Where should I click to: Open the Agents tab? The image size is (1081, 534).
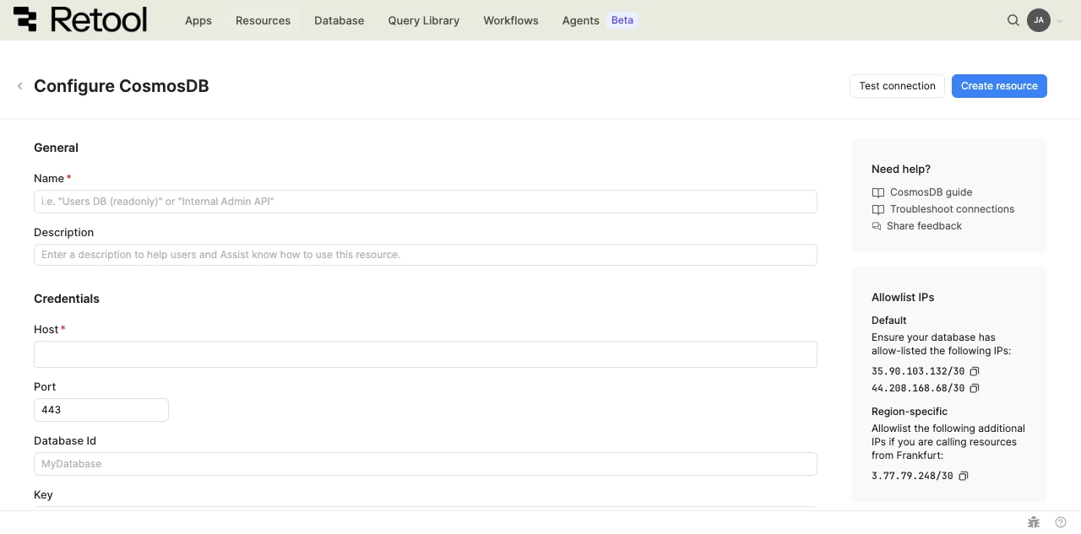580,20
